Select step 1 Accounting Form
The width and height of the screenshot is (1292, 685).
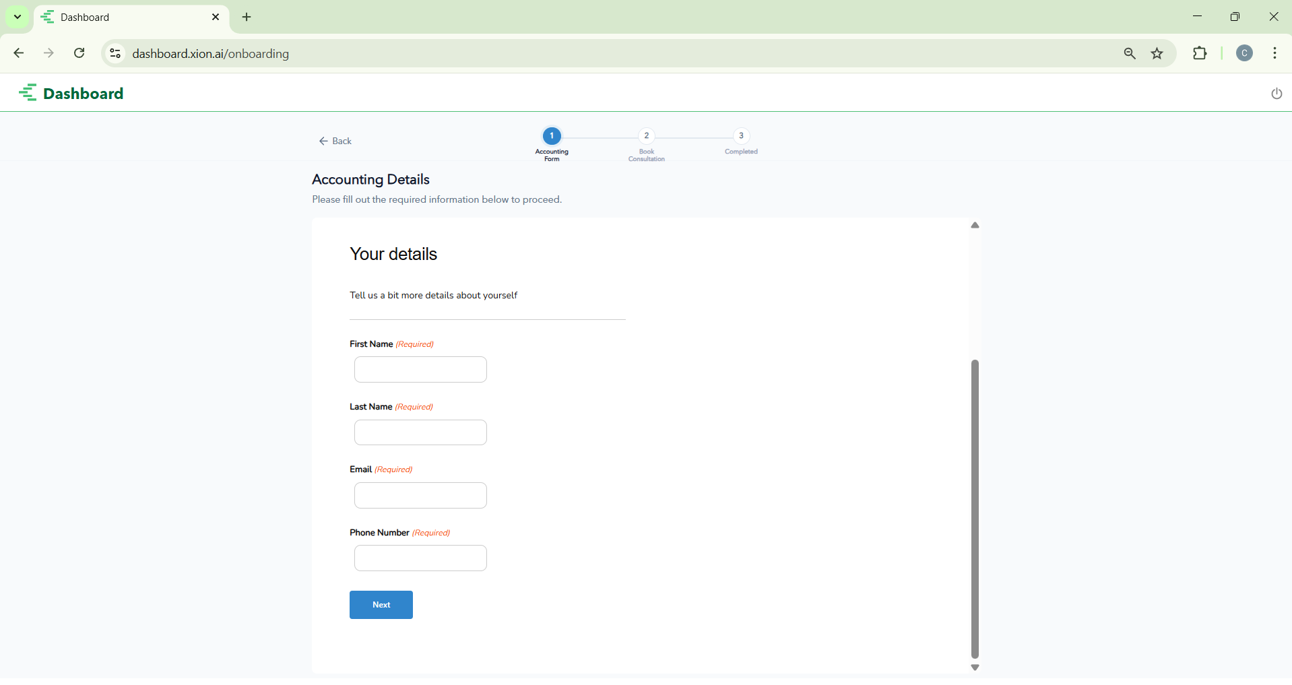[552, 136]
